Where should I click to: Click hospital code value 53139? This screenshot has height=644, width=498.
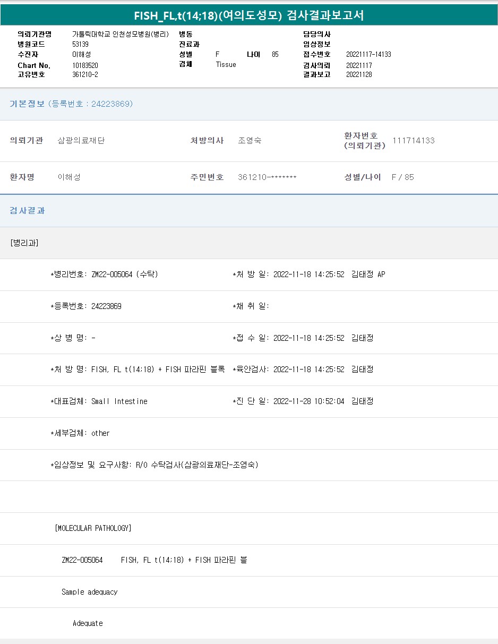point(81,44)
